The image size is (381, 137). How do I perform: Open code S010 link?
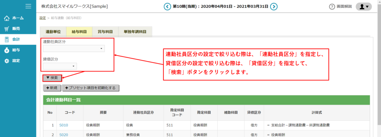click(x=64, y=125)
